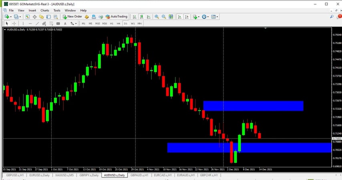Click the chart shift marker triangle at top
This screenshot has width=342, height=180.
[266, 28]
